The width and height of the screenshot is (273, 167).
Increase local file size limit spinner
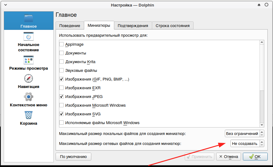tap(262, 132)
